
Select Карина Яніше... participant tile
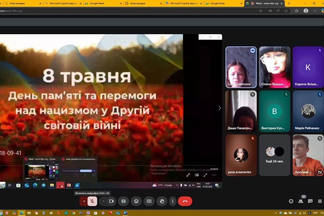click(x=308, y=67)
